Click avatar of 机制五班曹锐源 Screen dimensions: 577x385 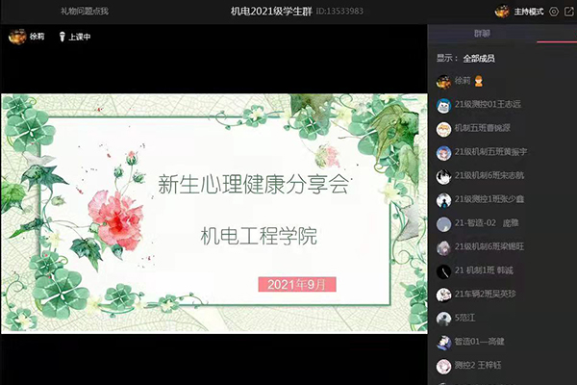pos(443,128)
